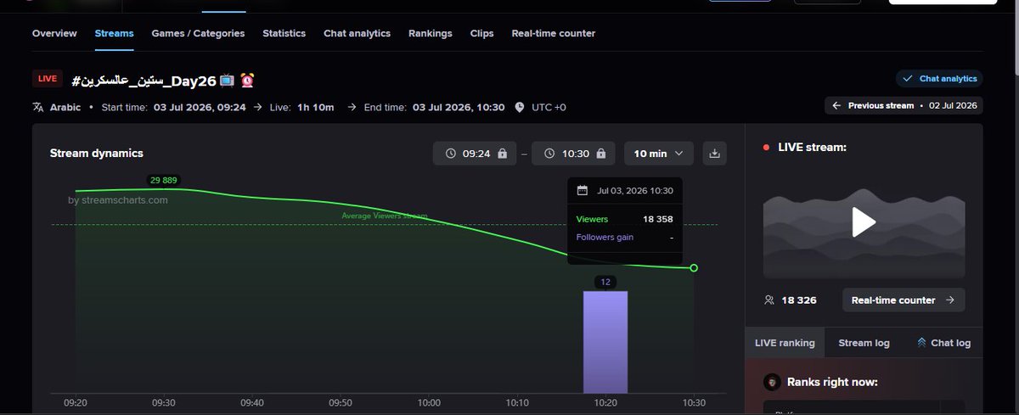Toggle the lock on the 09:24 start time
Image resolution: width=1019 pixels, height=415 pixels.
coord(502,154)
